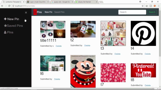Viewport: 161px width, 90px height.
Task: Select New Pin in the top navbar
Action: (49, 12)
